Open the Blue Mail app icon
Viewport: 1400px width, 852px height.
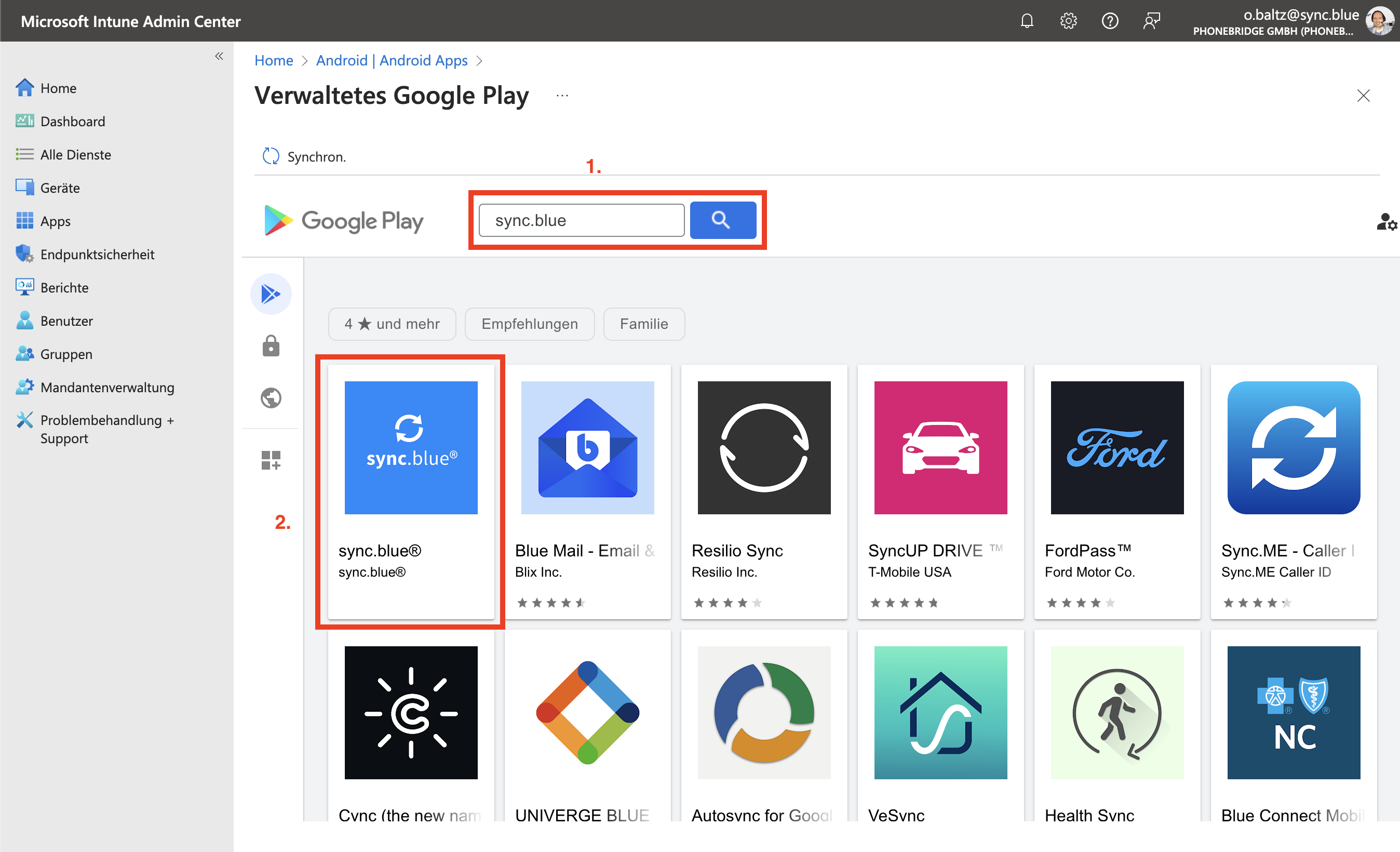587,448
